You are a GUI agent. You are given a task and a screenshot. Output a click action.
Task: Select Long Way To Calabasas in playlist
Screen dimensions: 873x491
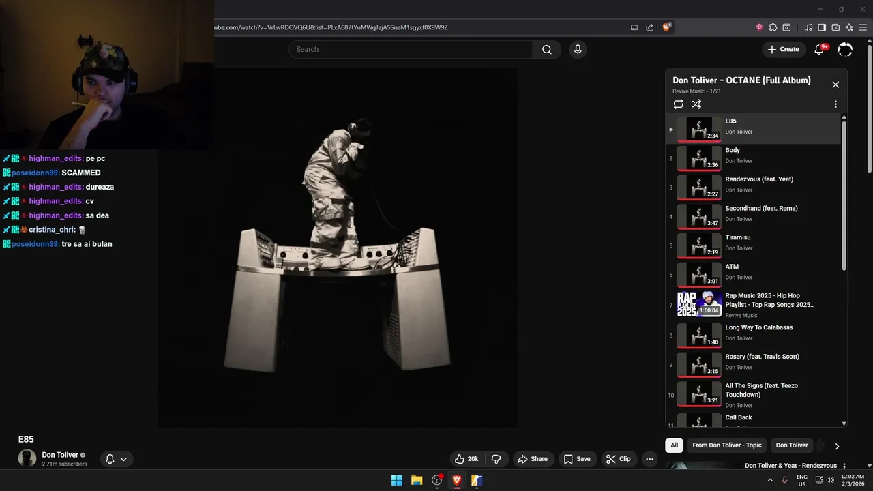point(753,336)
